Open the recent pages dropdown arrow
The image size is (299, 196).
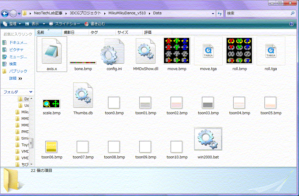[x=19, y=13]
